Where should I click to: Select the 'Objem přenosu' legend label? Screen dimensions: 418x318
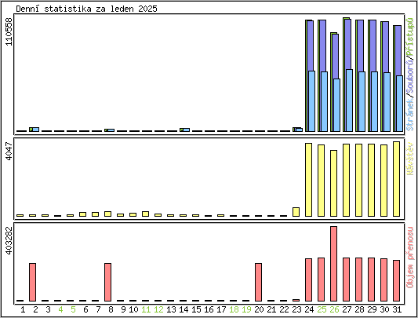[410, 258]
